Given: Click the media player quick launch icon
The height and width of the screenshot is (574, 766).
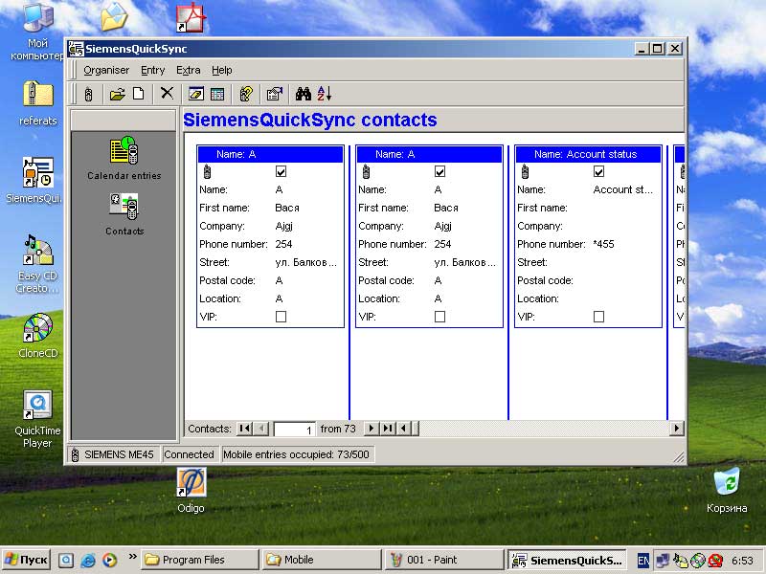Looking at the screenshot, I should pos(109,560).
